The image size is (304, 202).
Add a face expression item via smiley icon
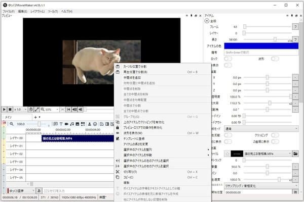[95, 124]
